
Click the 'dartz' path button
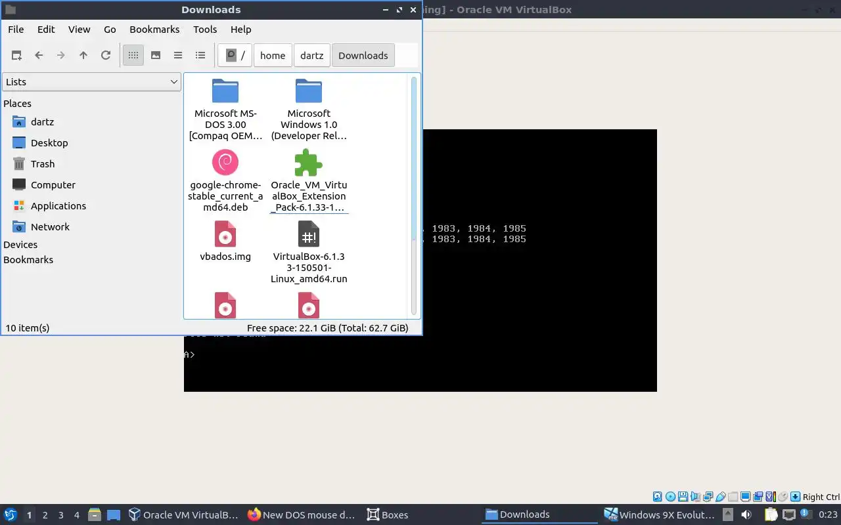(312, 56)
